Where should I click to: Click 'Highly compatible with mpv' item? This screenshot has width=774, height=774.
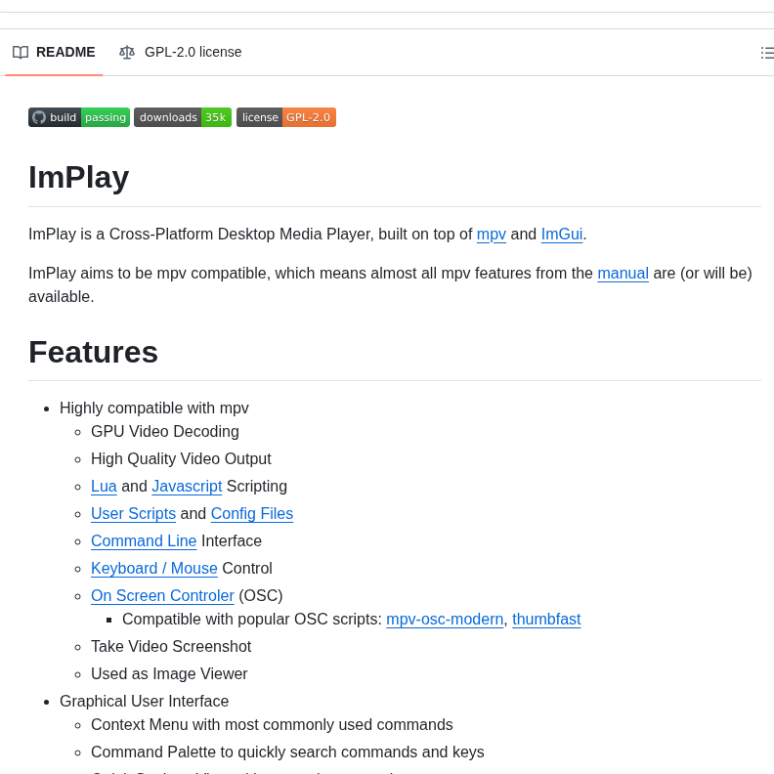(x=154, y=408)
